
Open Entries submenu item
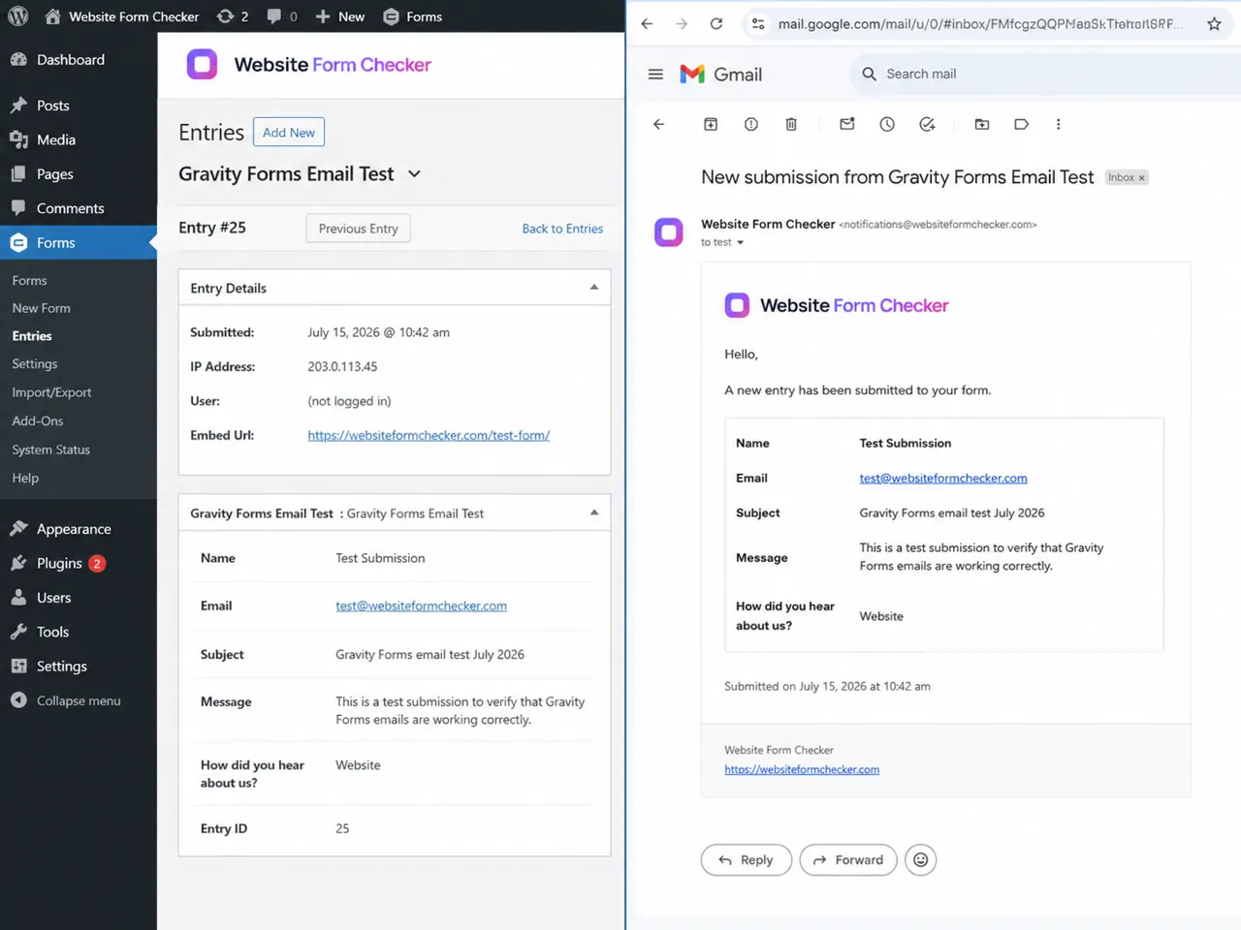pos(32,336)
